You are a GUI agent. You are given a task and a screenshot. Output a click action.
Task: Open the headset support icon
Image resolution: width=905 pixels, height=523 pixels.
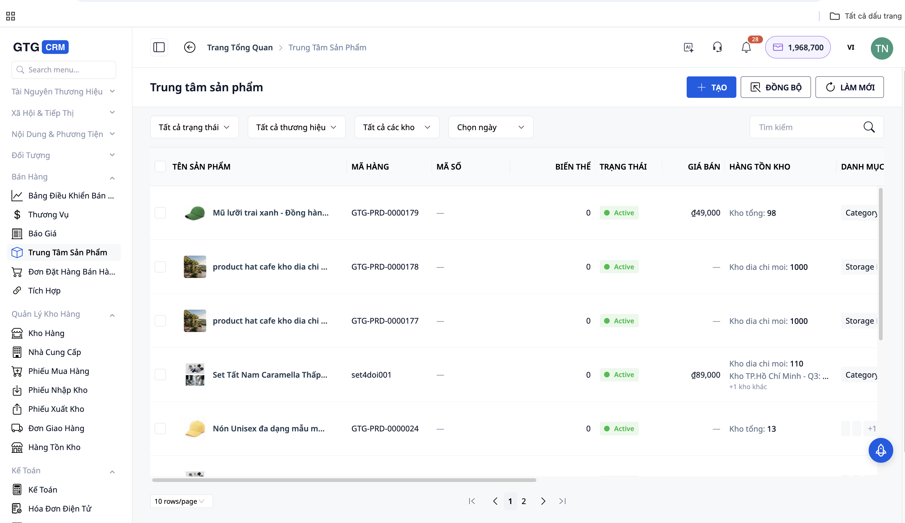[717, 48]
